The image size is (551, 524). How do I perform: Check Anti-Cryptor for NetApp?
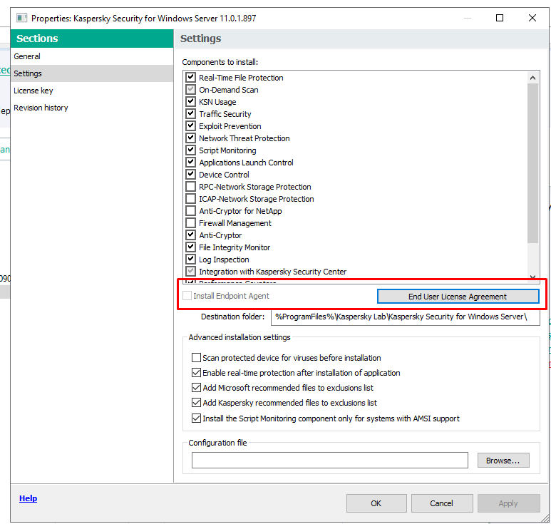[190, 210]
